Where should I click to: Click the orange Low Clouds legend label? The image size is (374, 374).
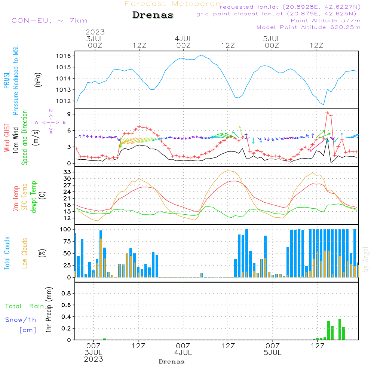[25, 253]
